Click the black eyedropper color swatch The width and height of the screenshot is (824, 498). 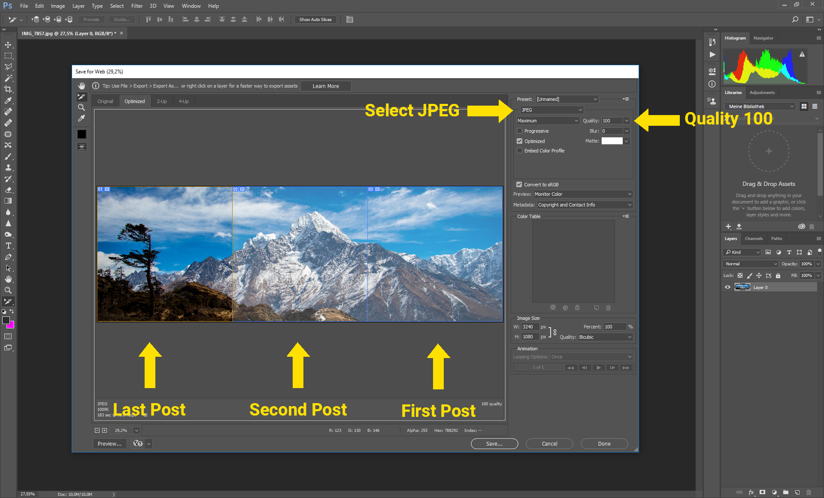click(x=82, y=134)
